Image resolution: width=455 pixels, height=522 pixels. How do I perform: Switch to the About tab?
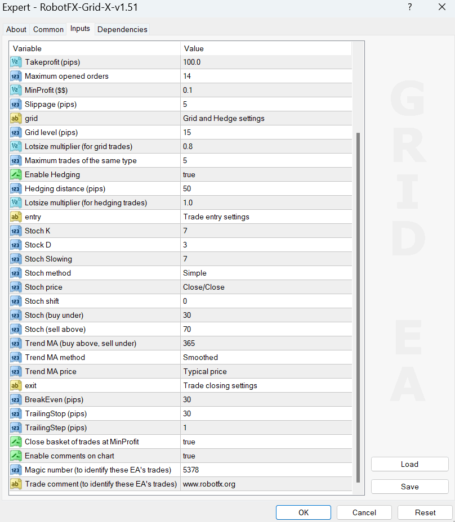tap(16, 29)
